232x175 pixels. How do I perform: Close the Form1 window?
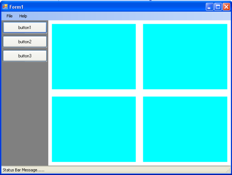(x=226, y=7)
